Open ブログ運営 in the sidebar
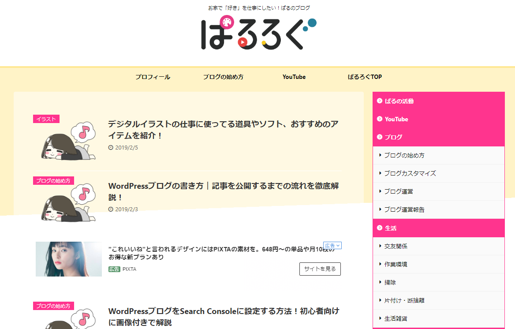 (438, 191)
